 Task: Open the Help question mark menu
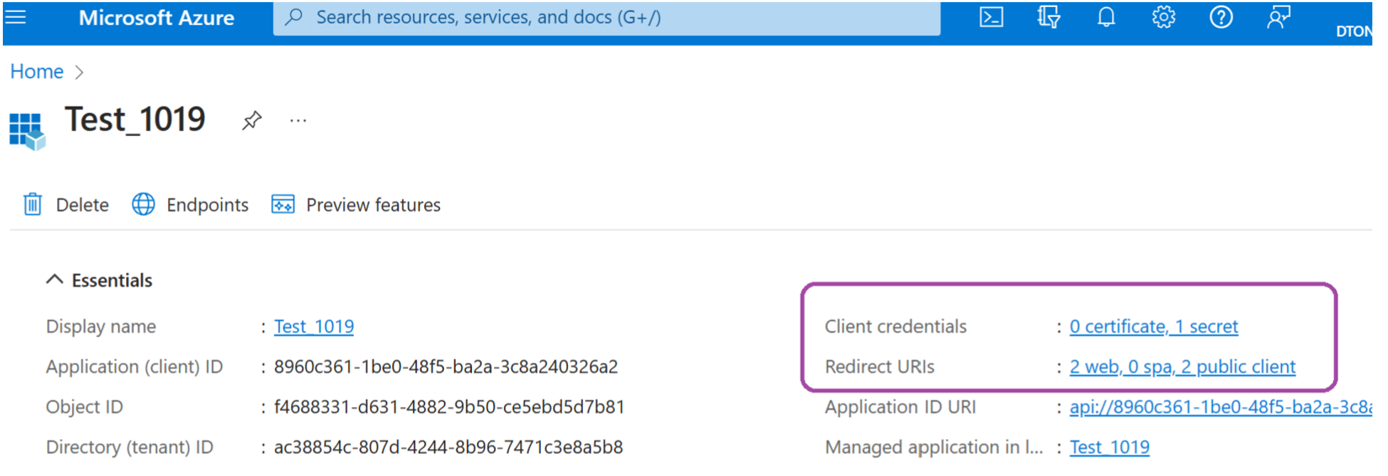click(x=1221, y=17)
